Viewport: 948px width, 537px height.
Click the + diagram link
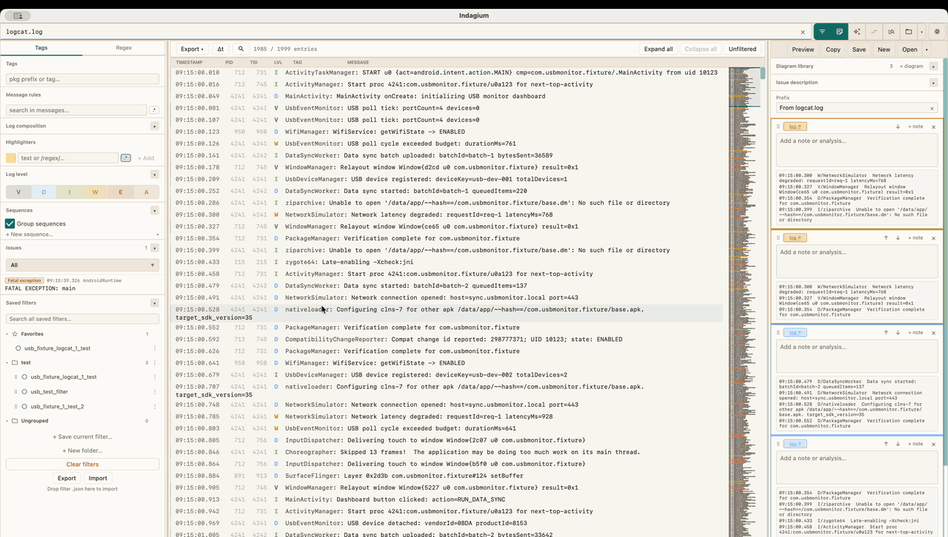click(912, 67)
